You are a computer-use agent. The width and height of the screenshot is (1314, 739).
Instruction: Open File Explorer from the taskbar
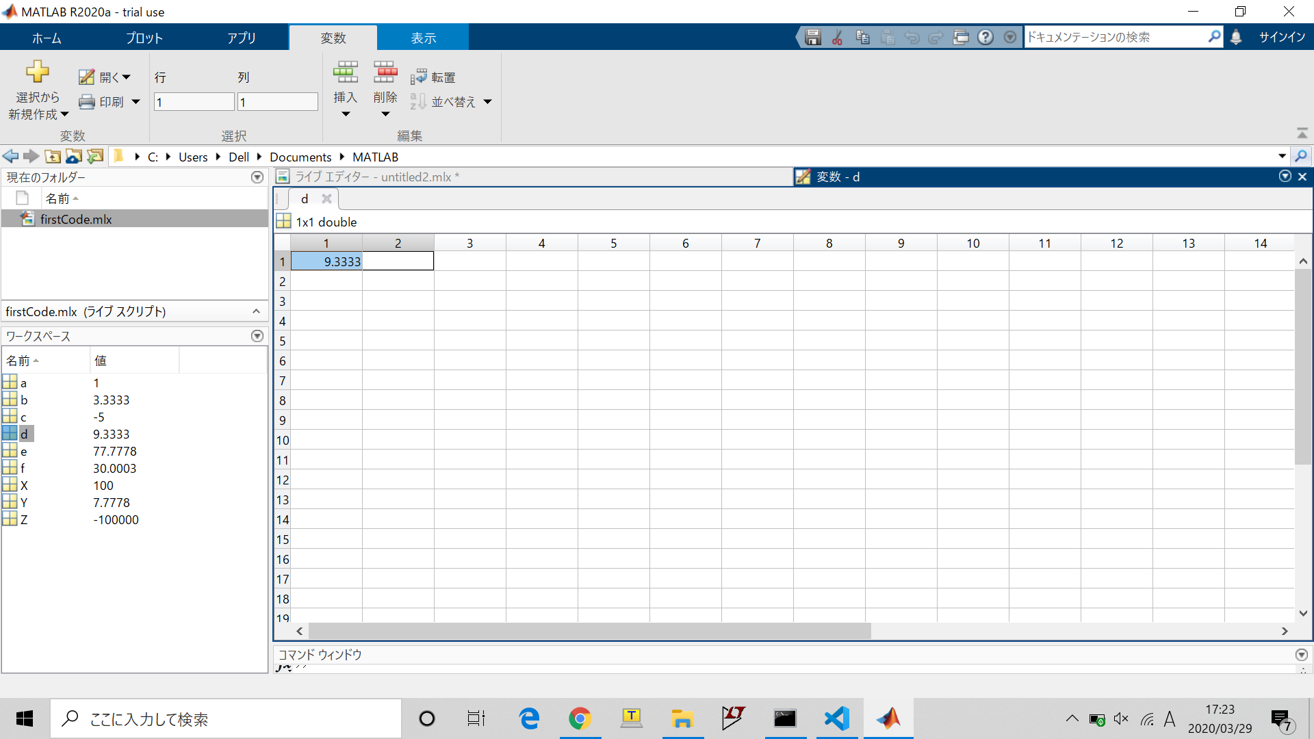point(682,718)
